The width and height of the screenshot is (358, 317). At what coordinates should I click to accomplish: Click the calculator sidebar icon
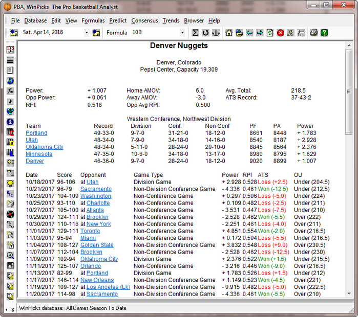click(x=10, y=265)
